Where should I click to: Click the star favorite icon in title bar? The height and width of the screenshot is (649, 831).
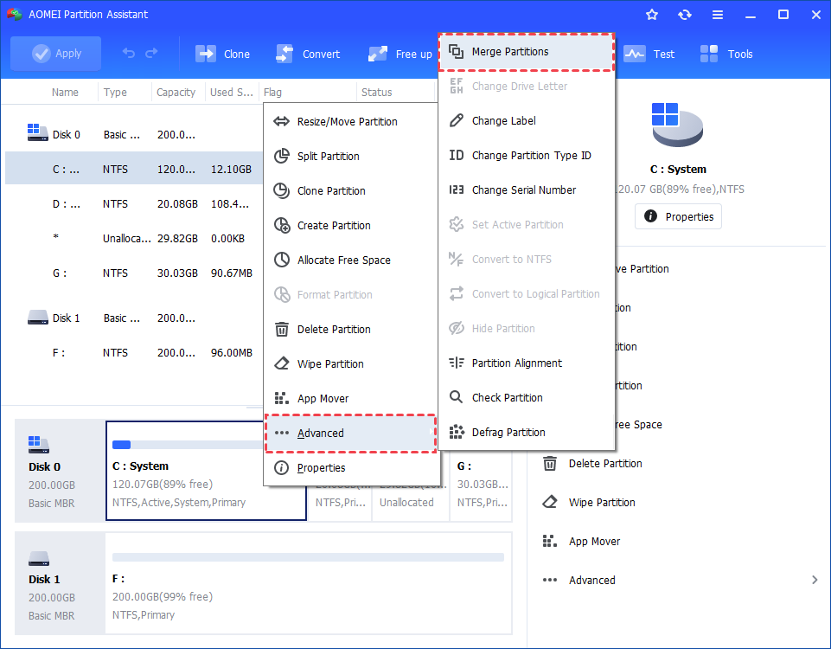(x=652, y=15)
